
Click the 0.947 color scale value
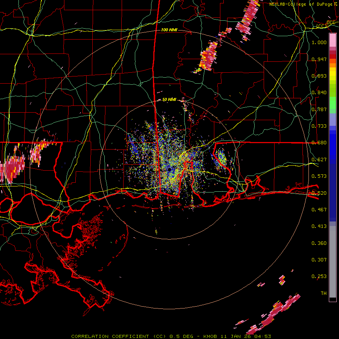pos(319,59)
